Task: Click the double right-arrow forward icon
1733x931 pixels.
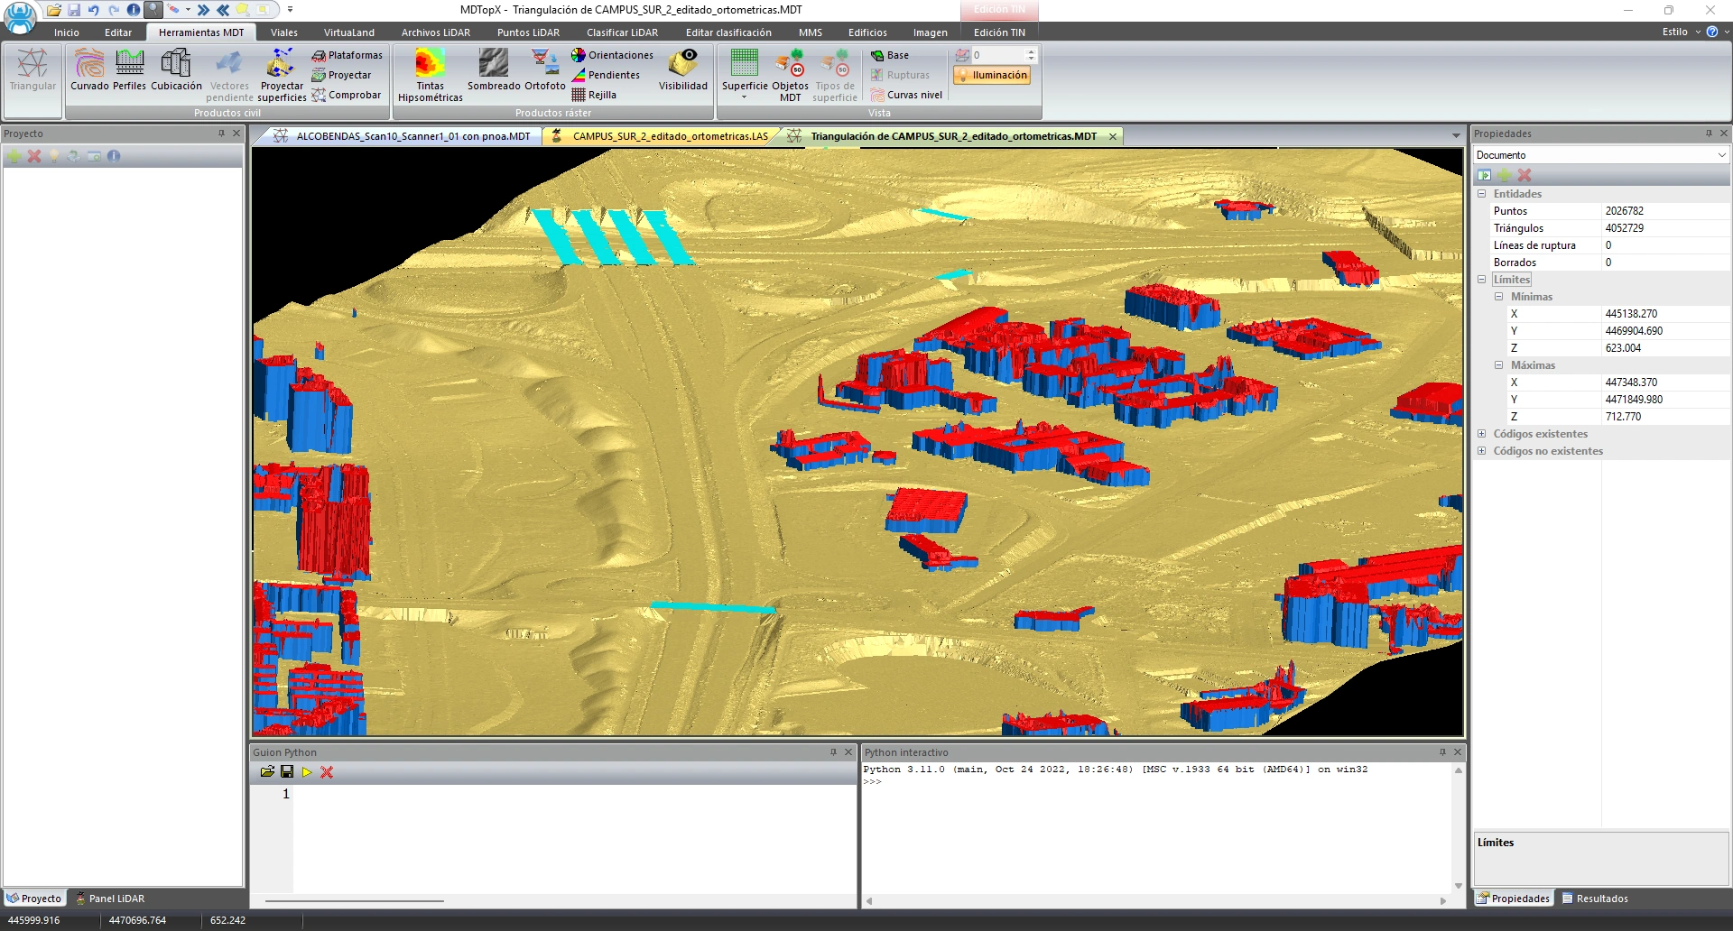Action: point(203,10)
